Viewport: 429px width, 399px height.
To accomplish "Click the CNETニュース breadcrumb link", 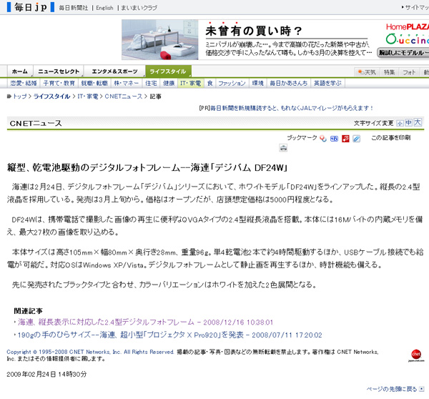I will (124, 97).
